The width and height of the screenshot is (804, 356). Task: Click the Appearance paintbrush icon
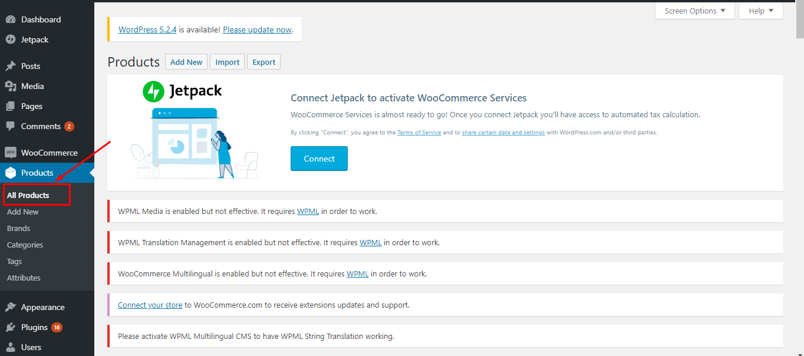pos(11,307)
